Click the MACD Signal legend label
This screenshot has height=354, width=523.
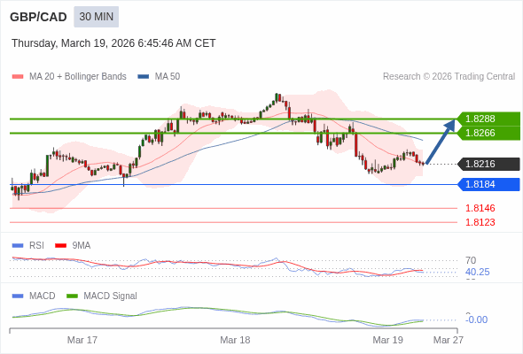pyautogui.click(x=110, y=296)
